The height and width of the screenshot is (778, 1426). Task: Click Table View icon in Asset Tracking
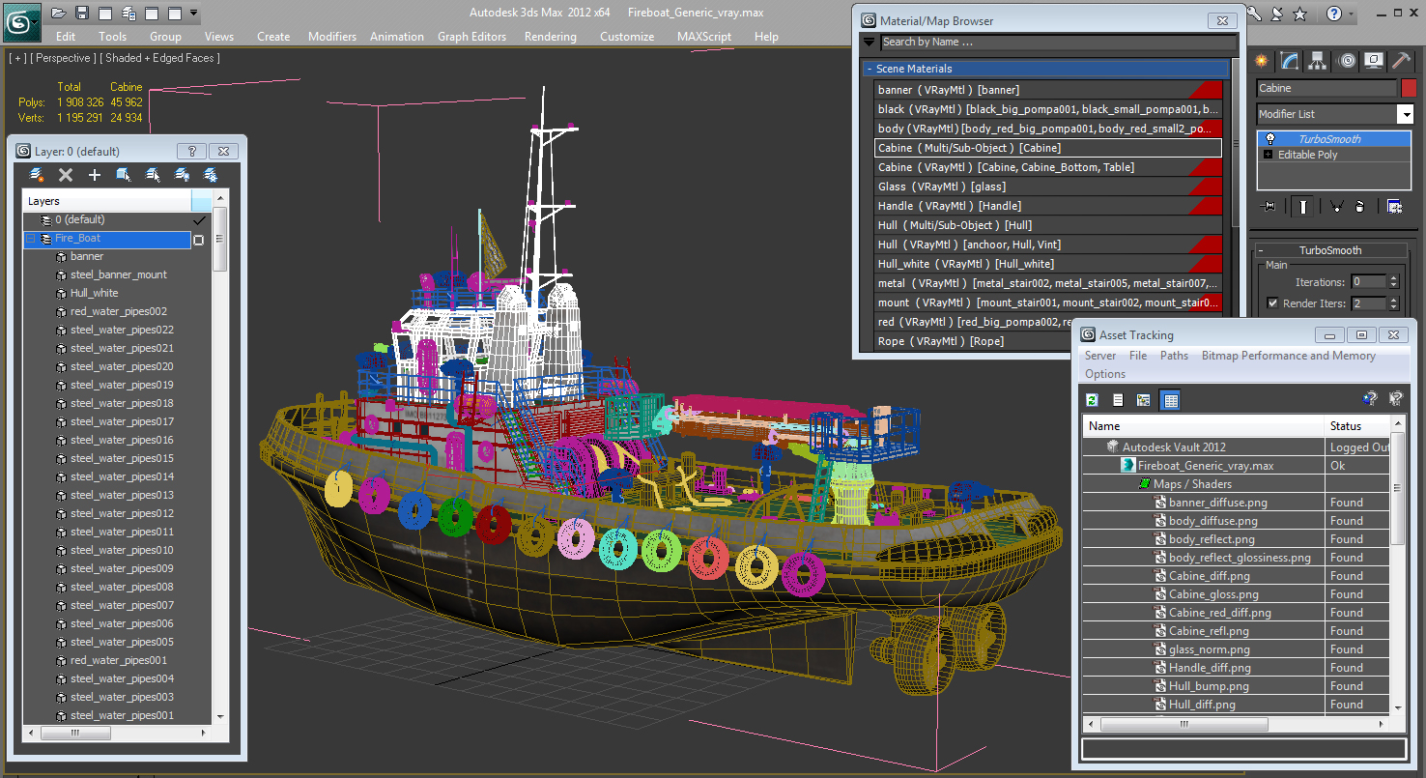point(1170,400)
